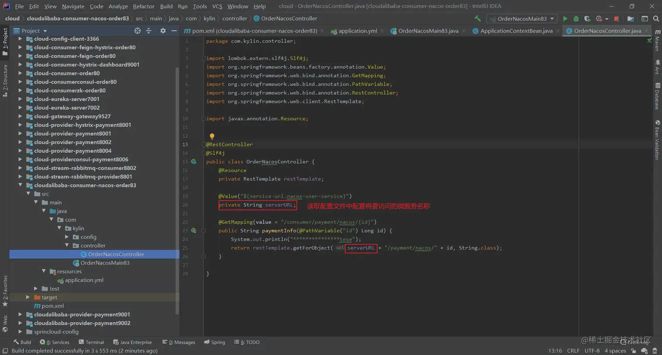Click the Build Project hammer icon
This screenshot has width=662, height=355.
point(478,19)
